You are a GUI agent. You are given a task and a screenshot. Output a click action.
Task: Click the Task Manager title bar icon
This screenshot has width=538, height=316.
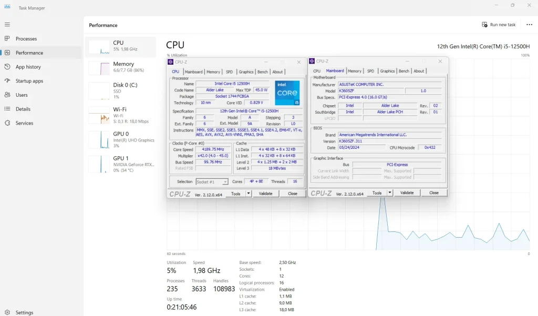[7, 7]
